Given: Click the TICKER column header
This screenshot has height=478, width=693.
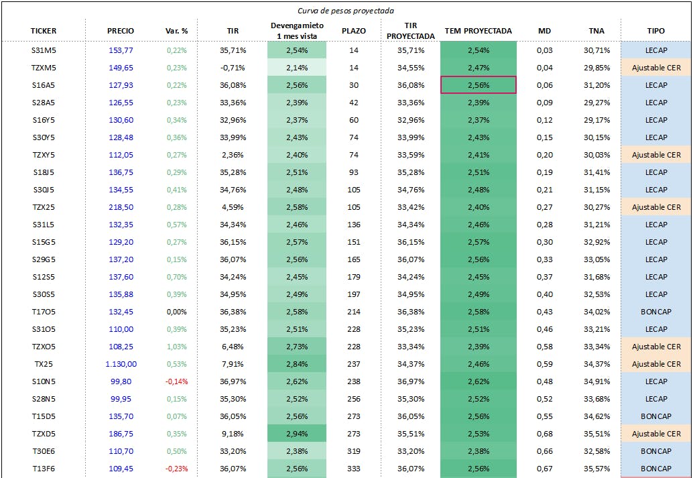Looking at the screenshot, I should point(44,31).
